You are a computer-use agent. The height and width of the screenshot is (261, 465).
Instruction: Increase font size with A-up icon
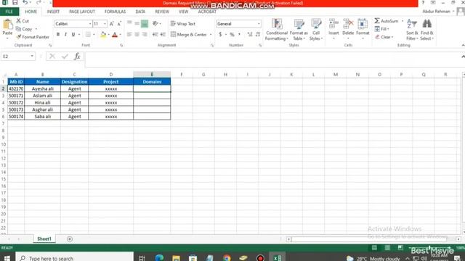tap(111, 24)
